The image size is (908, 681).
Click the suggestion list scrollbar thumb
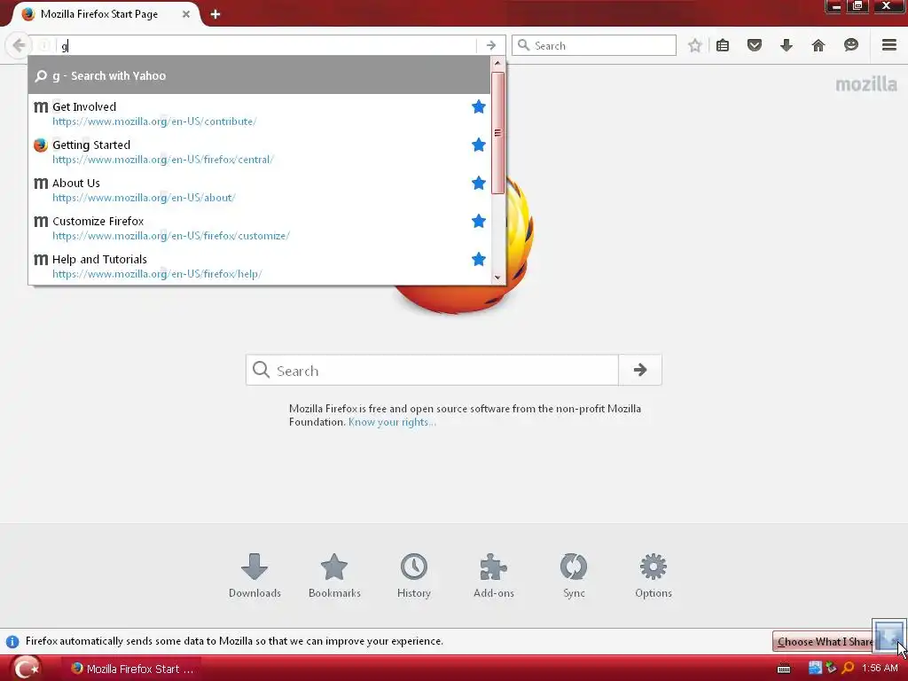pos(497,133)
